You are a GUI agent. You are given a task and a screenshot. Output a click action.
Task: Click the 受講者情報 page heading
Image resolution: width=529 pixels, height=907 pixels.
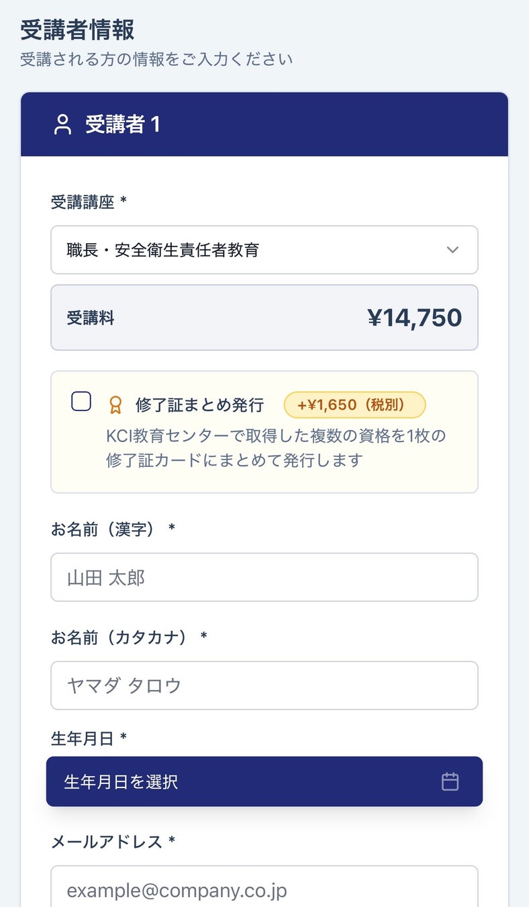[x=77, y=30]
